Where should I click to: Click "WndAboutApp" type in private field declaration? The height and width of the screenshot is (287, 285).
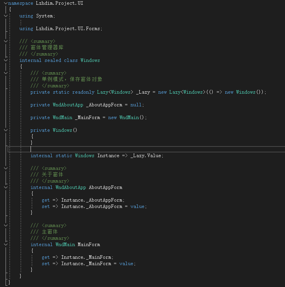pos(68,105)
